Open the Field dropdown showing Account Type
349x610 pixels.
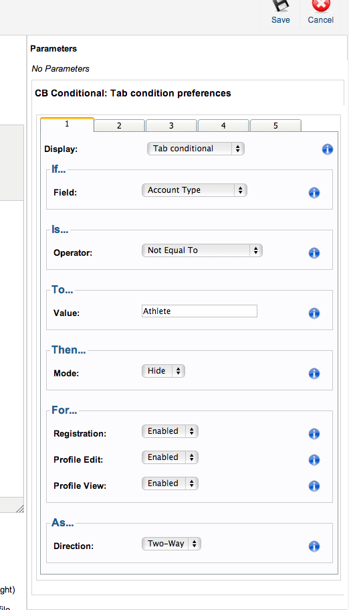pos(195,190)
